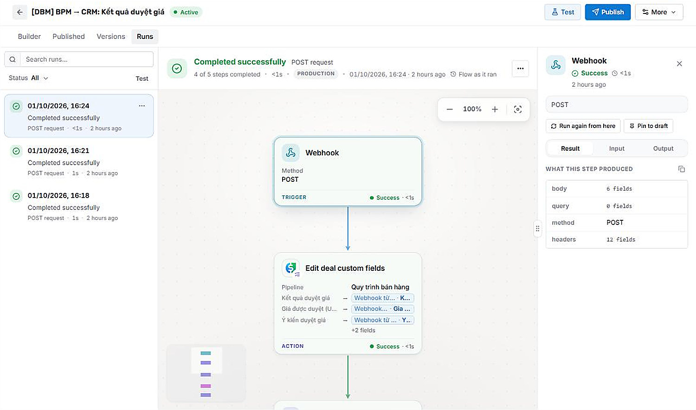
Task: Click the Webhook icon in the right panel
Action: pyautogui.click(x=555, y=65)
